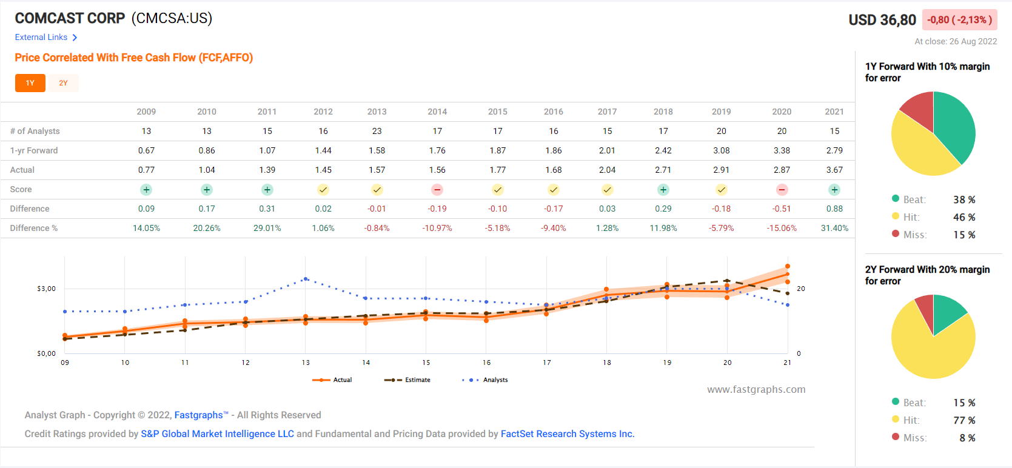The width and height of the screenshot is (1012, 468).
Task: Click the 2012 yellow checkmark score icon
Action: click(323, 190)
